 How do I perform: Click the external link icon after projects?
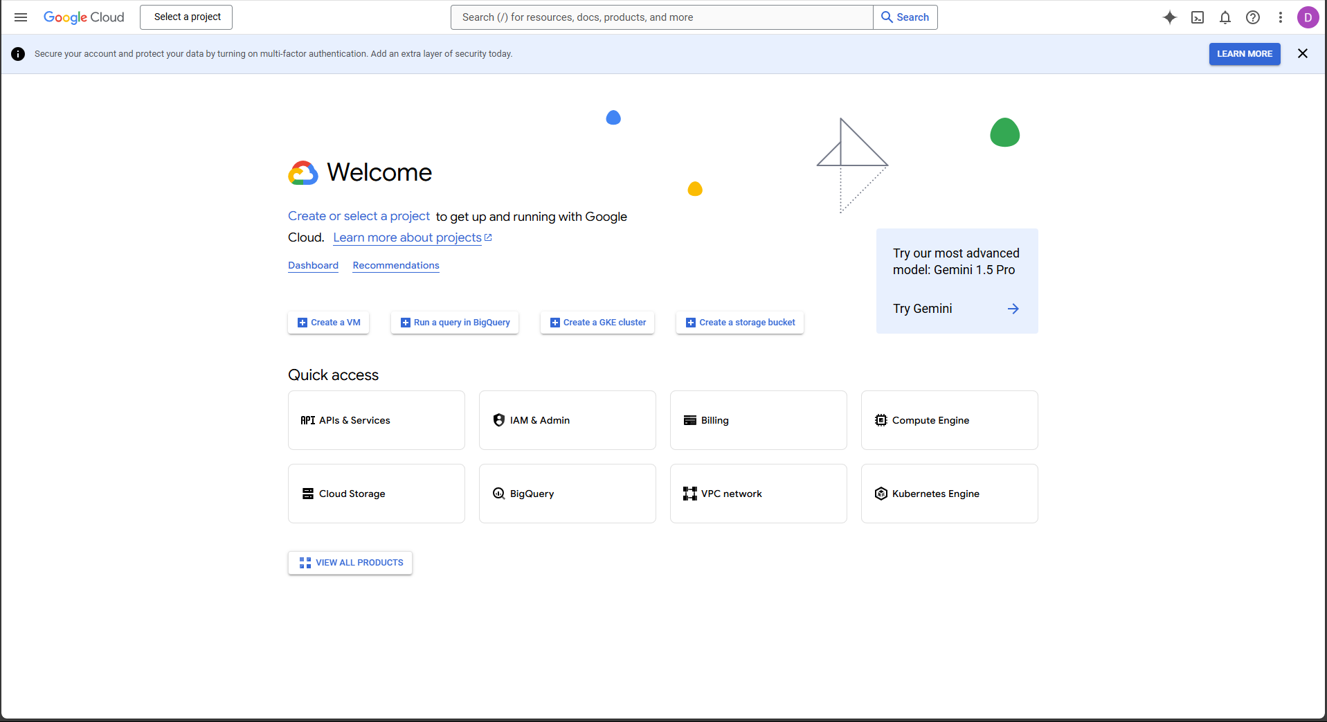click(x=488, y=237)
